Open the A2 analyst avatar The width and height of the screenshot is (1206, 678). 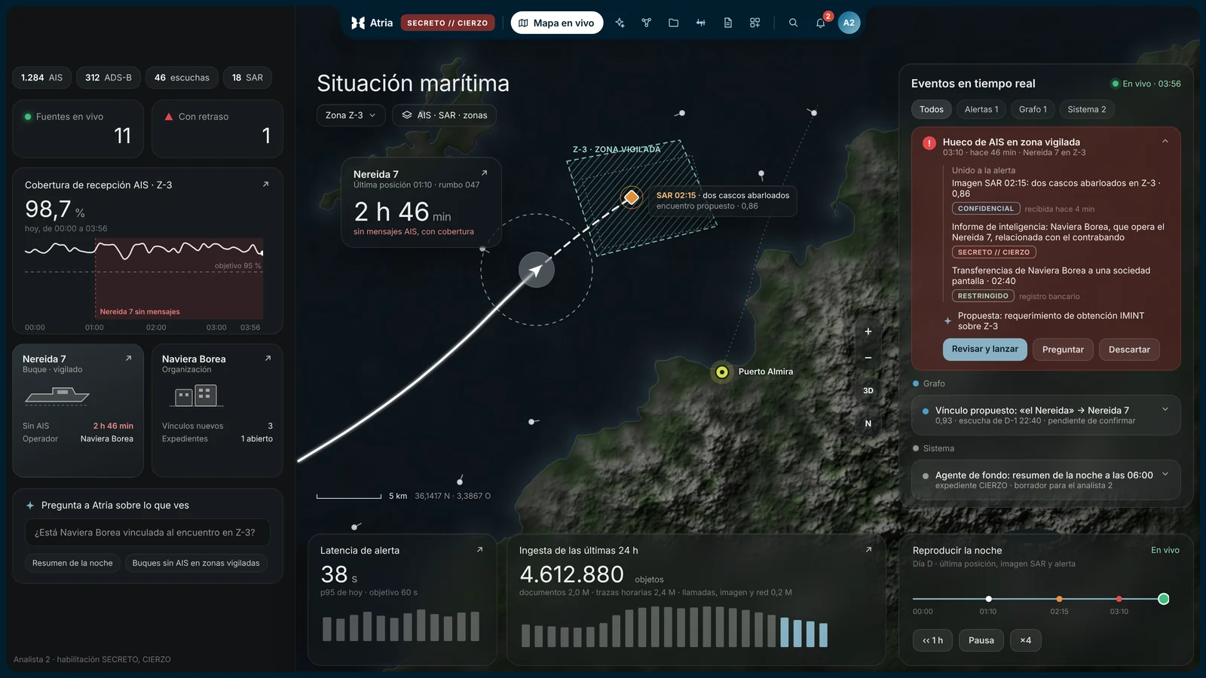click(849, 23)
